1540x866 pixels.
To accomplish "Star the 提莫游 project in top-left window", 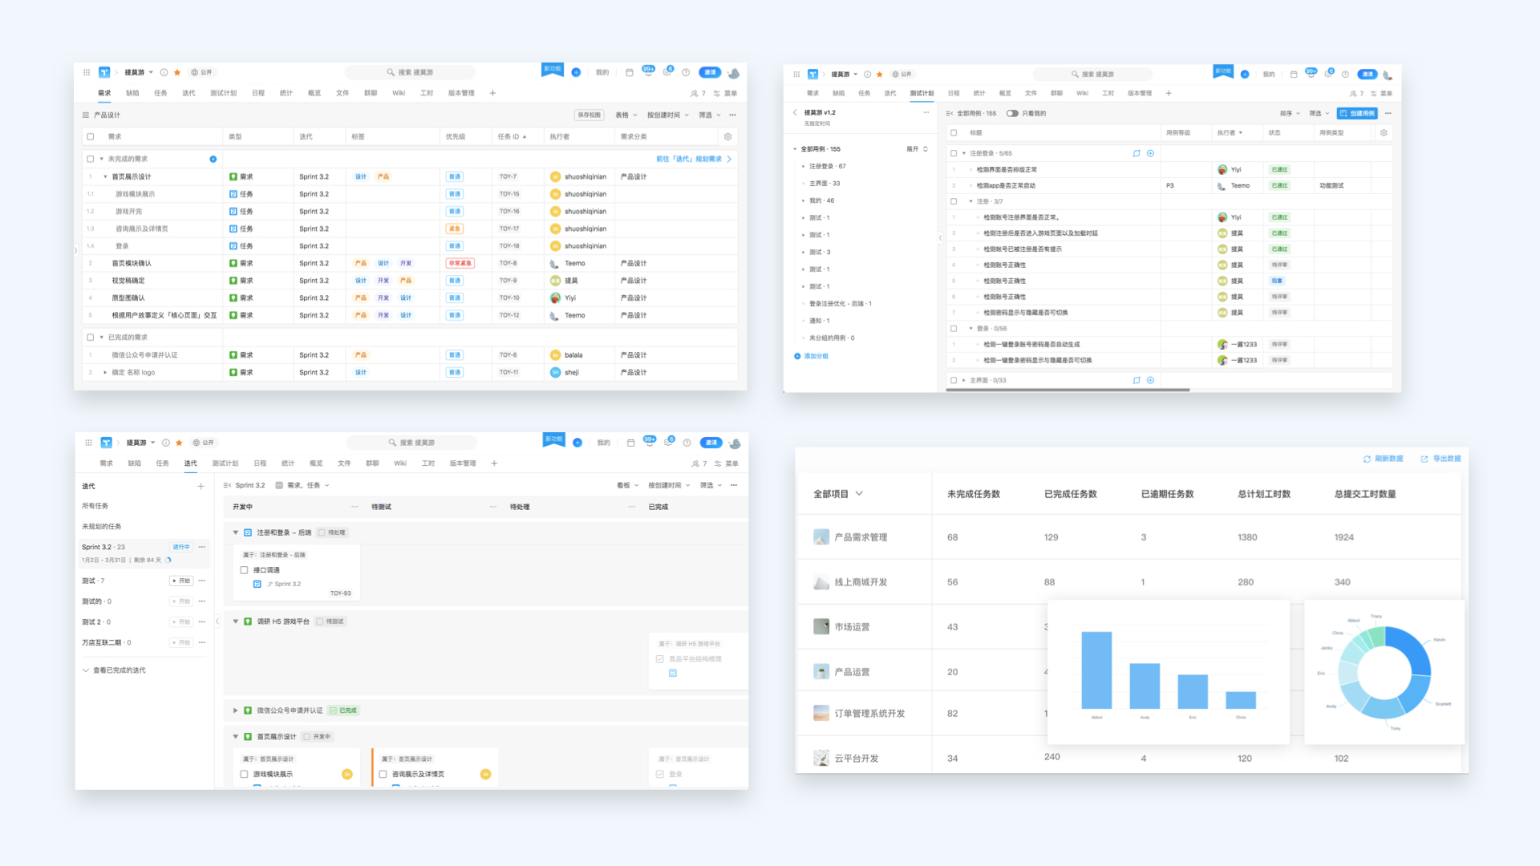I will (x=177, y=72).
